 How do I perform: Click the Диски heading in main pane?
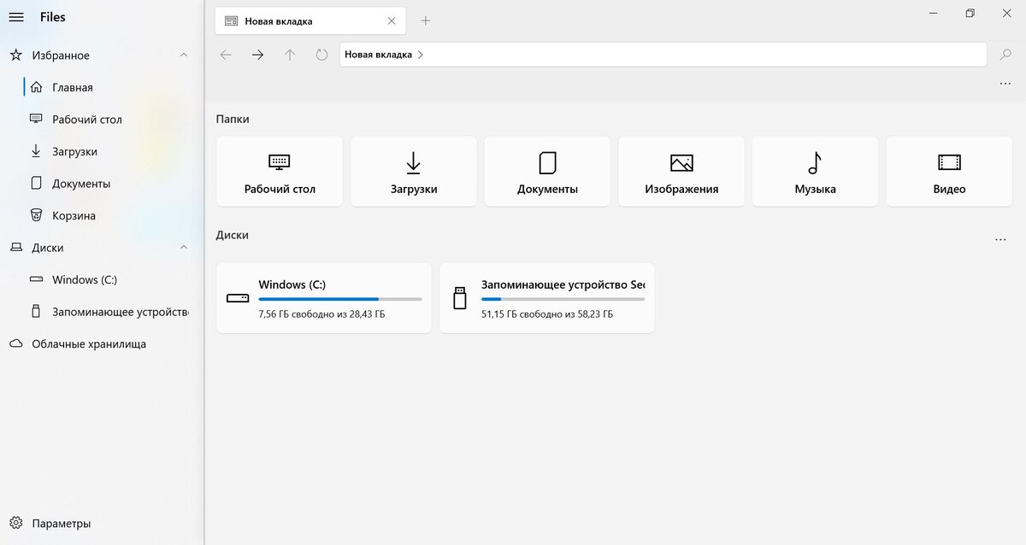pyautogui.click(x=233, y=235)
